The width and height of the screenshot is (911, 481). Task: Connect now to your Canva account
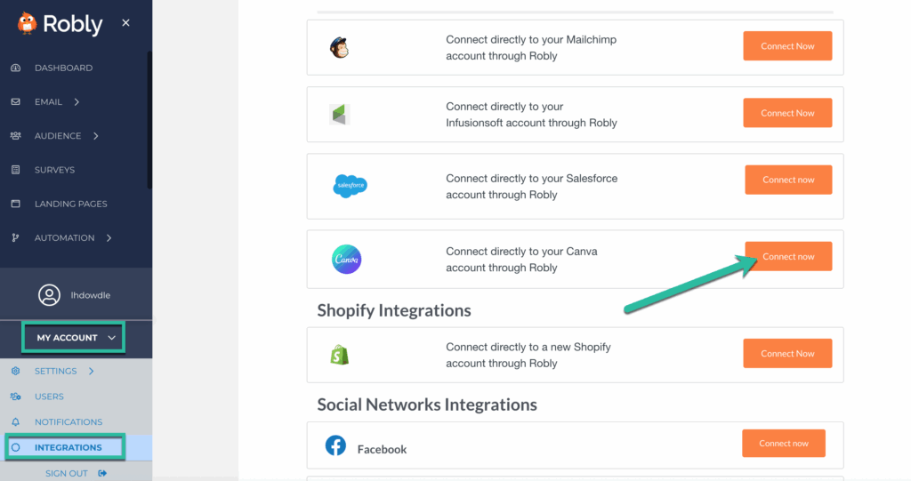click(788, 256)
